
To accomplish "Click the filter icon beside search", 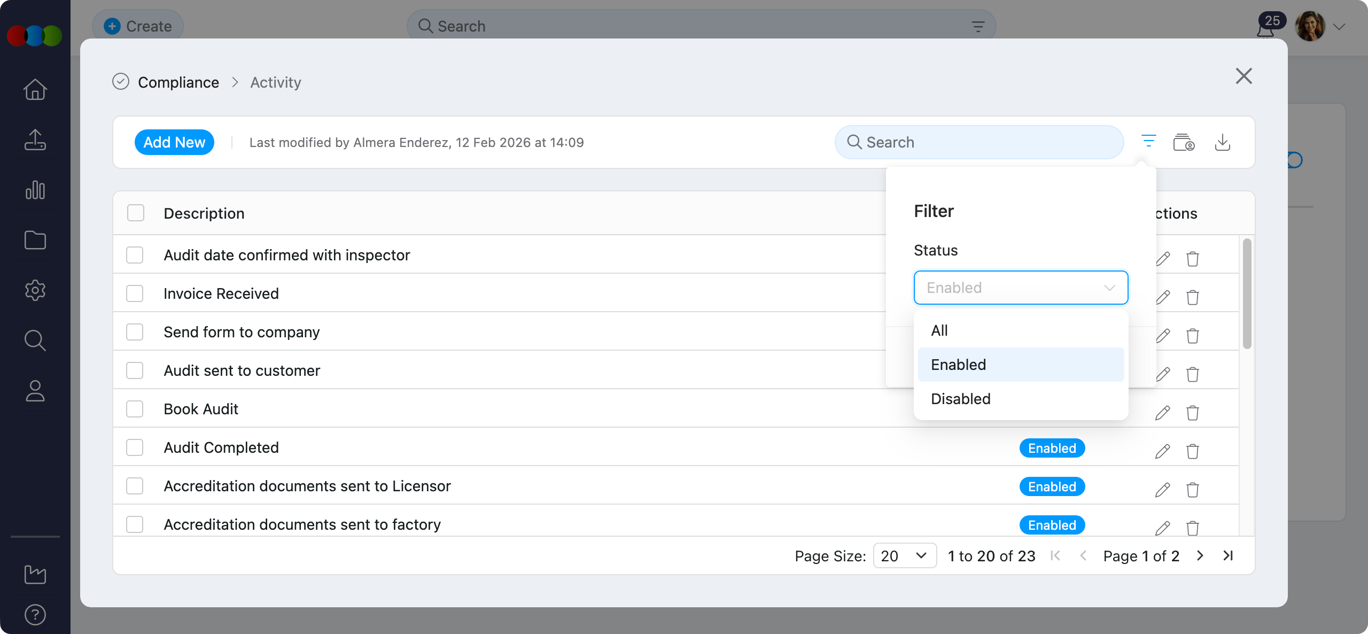I will [x=1148, y=142].
